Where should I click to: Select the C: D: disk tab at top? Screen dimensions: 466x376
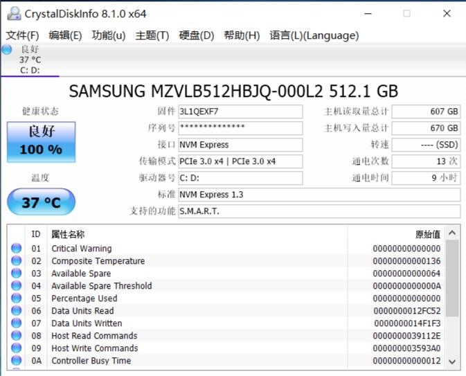[30, 60]
